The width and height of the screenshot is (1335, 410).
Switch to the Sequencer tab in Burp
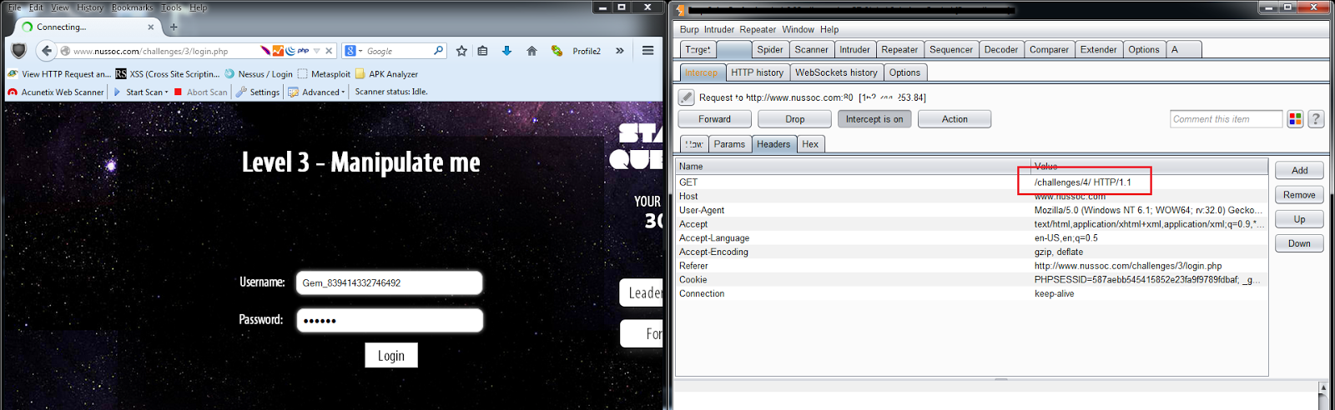951,49
